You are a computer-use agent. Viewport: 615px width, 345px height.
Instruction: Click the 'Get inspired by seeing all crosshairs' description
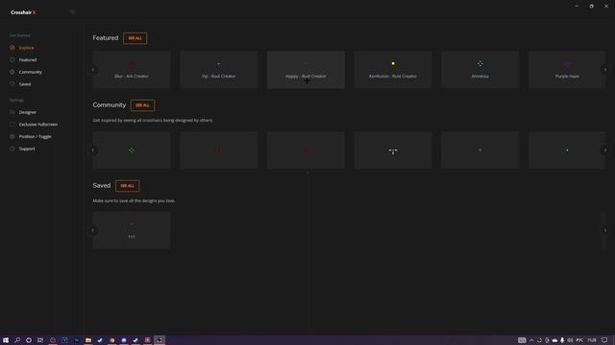tap(153, 121)
